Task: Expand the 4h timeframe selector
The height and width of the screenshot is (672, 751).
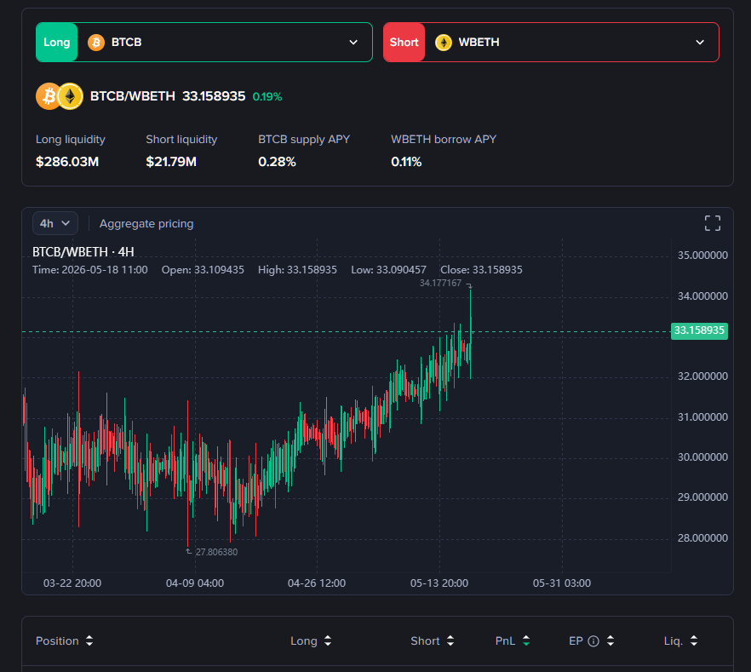Action: [55, 223]
